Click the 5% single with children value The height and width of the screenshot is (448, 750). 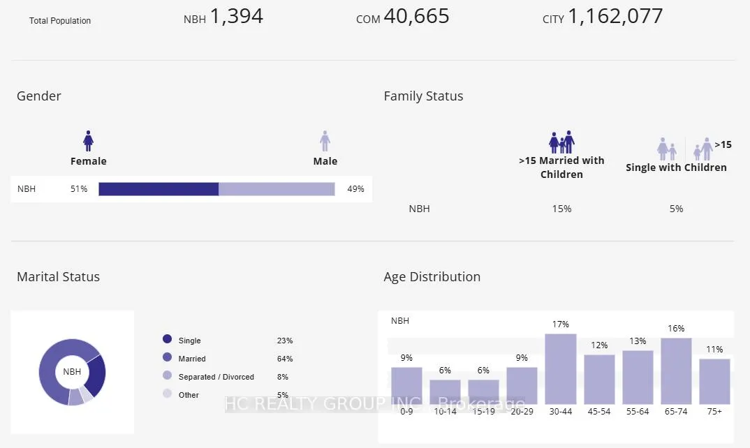coord(677,209)
